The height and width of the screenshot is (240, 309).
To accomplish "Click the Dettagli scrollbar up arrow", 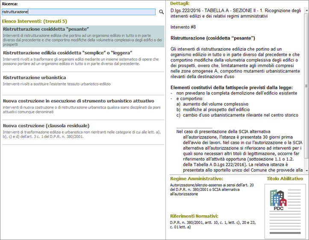I will [x=306, y=10].
